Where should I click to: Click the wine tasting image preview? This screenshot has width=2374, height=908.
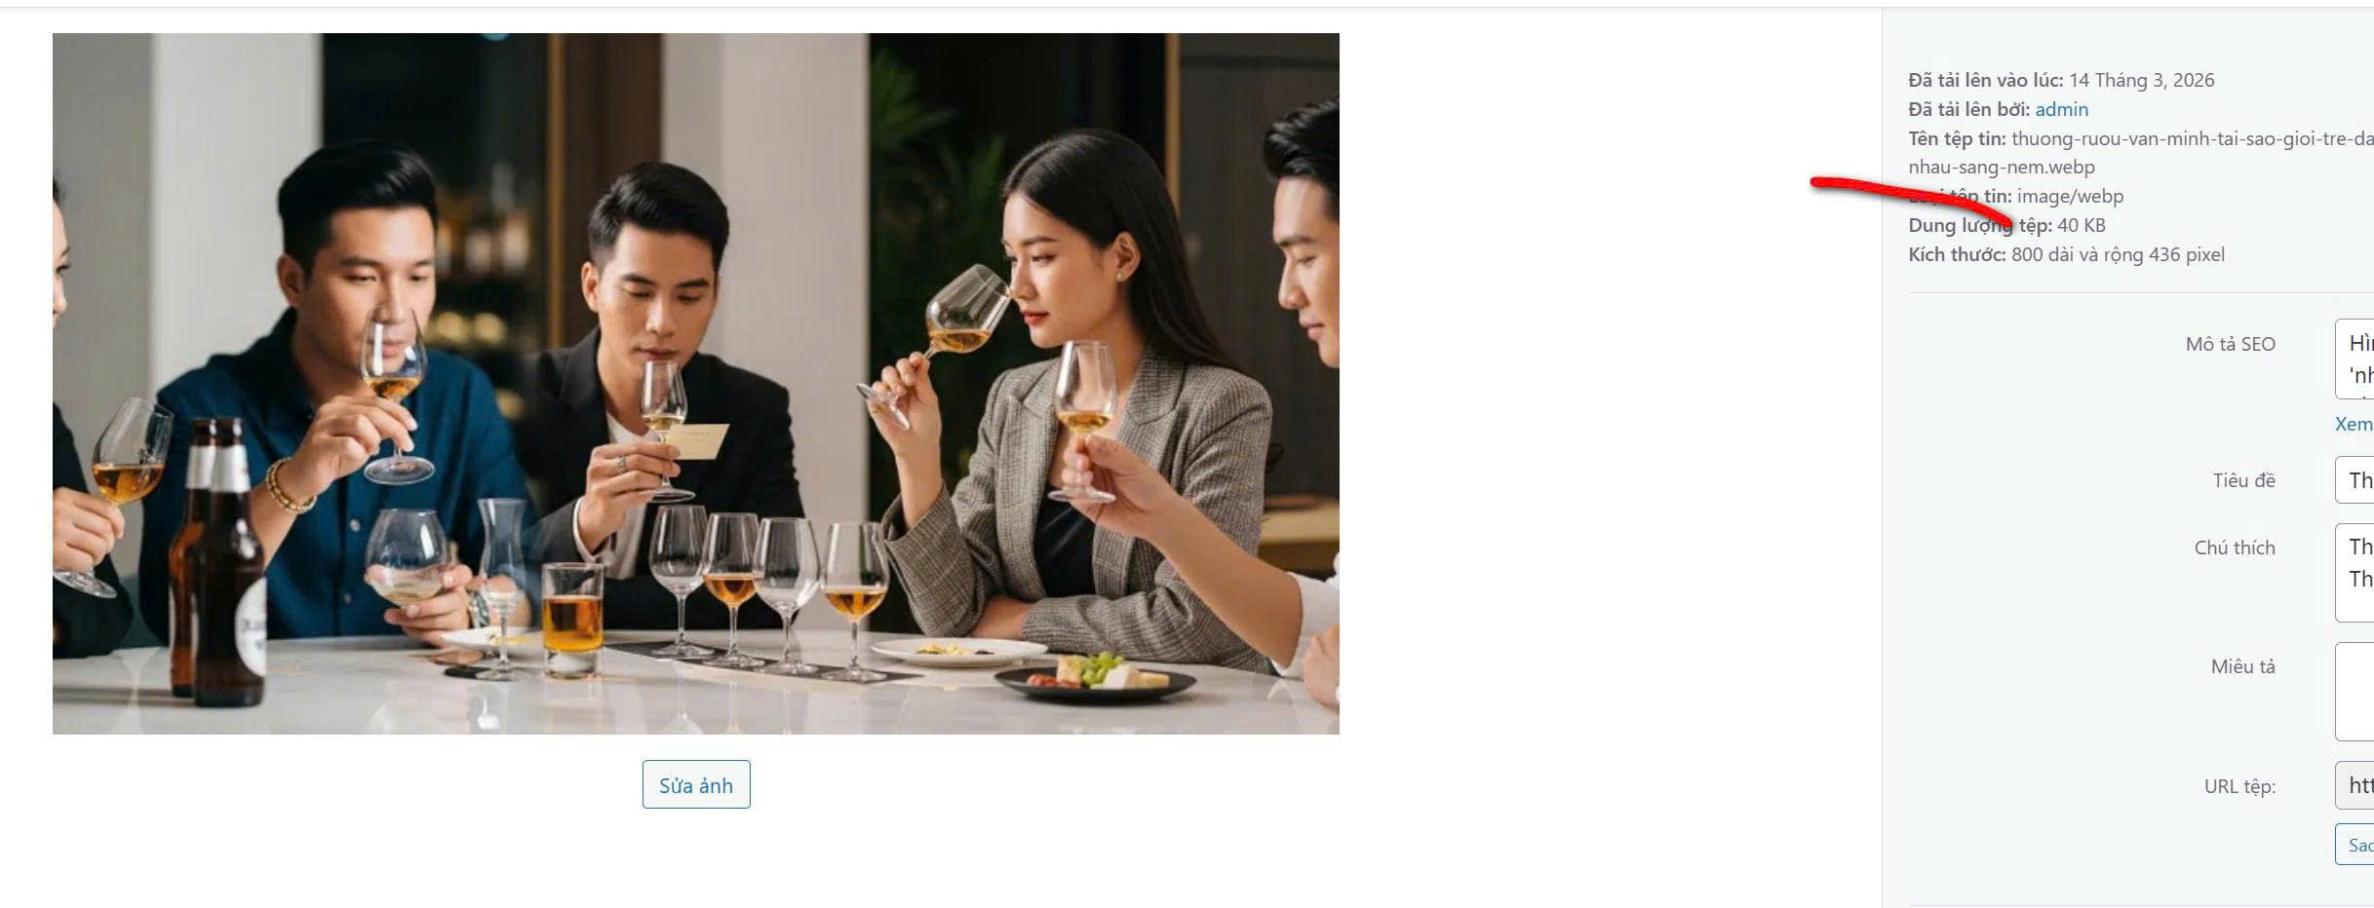696,384
